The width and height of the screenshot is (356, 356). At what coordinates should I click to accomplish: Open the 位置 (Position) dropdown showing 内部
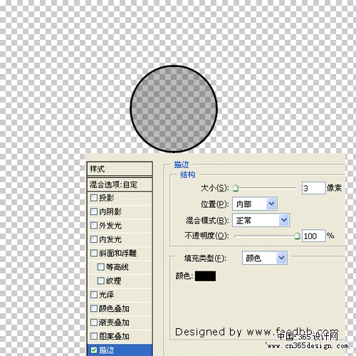255,204
